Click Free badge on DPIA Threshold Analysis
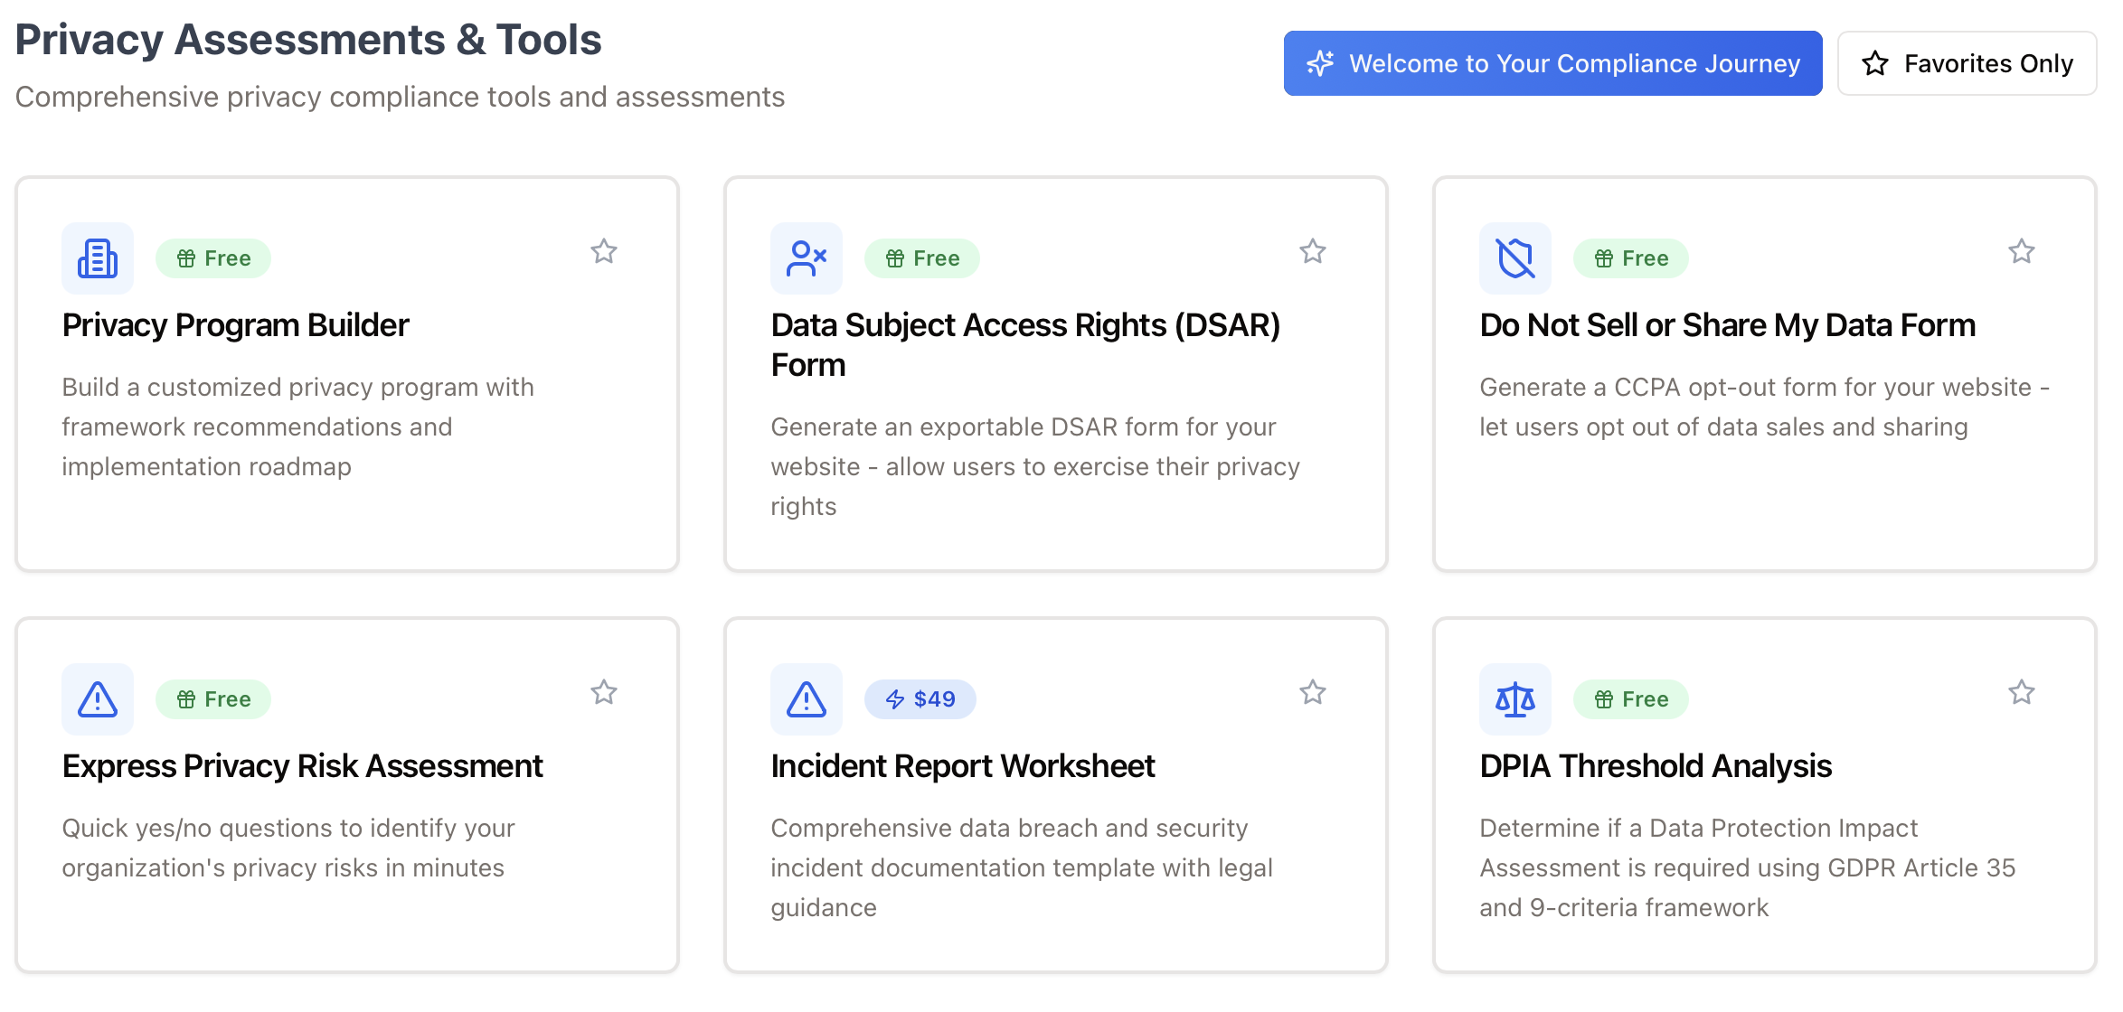The image size is (2123, 1012). click(x=1630, y=699)
